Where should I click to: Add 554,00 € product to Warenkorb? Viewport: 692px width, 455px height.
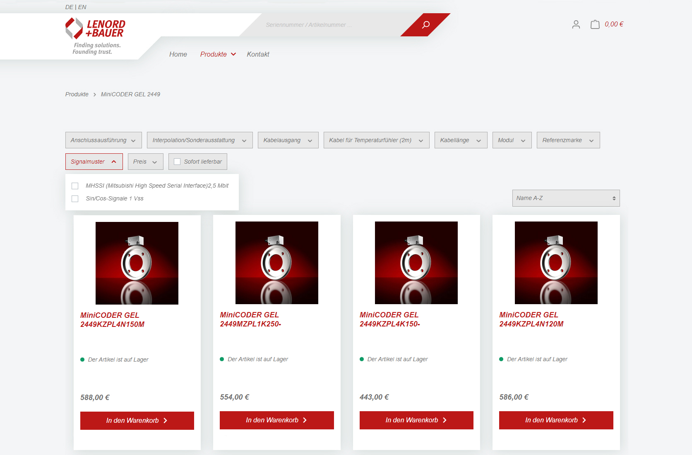[277, 420]
